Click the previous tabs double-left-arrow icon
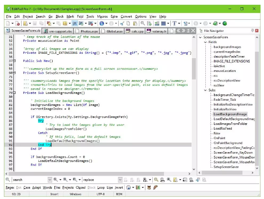264x199 pixels. [178, 31]
